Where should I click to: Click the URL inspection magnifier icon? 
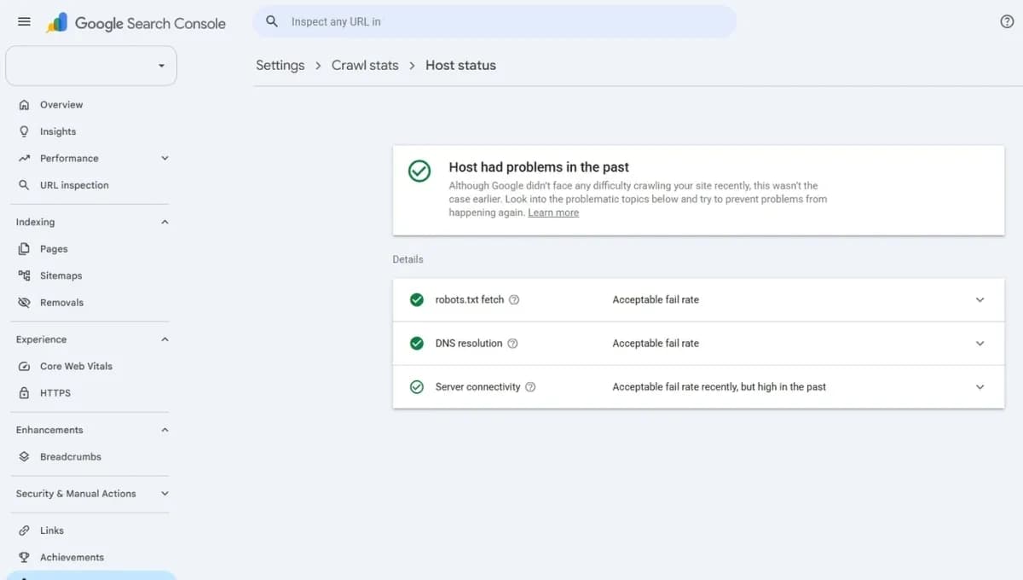tap(24, 185)
